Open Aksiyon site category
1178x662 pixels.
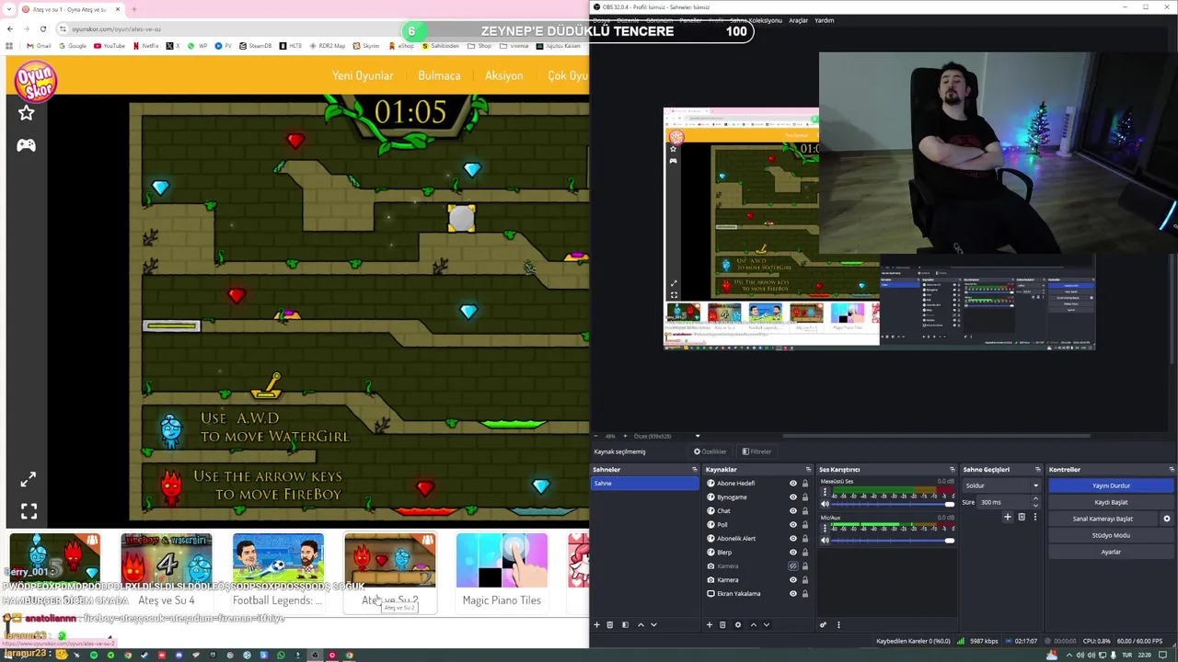click(504, 75)
